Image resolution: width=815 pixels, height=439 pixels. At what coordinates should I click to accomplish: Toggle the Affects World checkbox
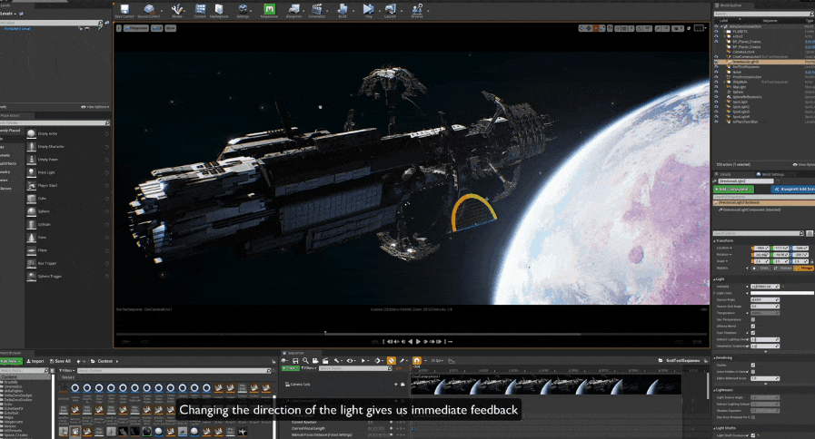753,325
